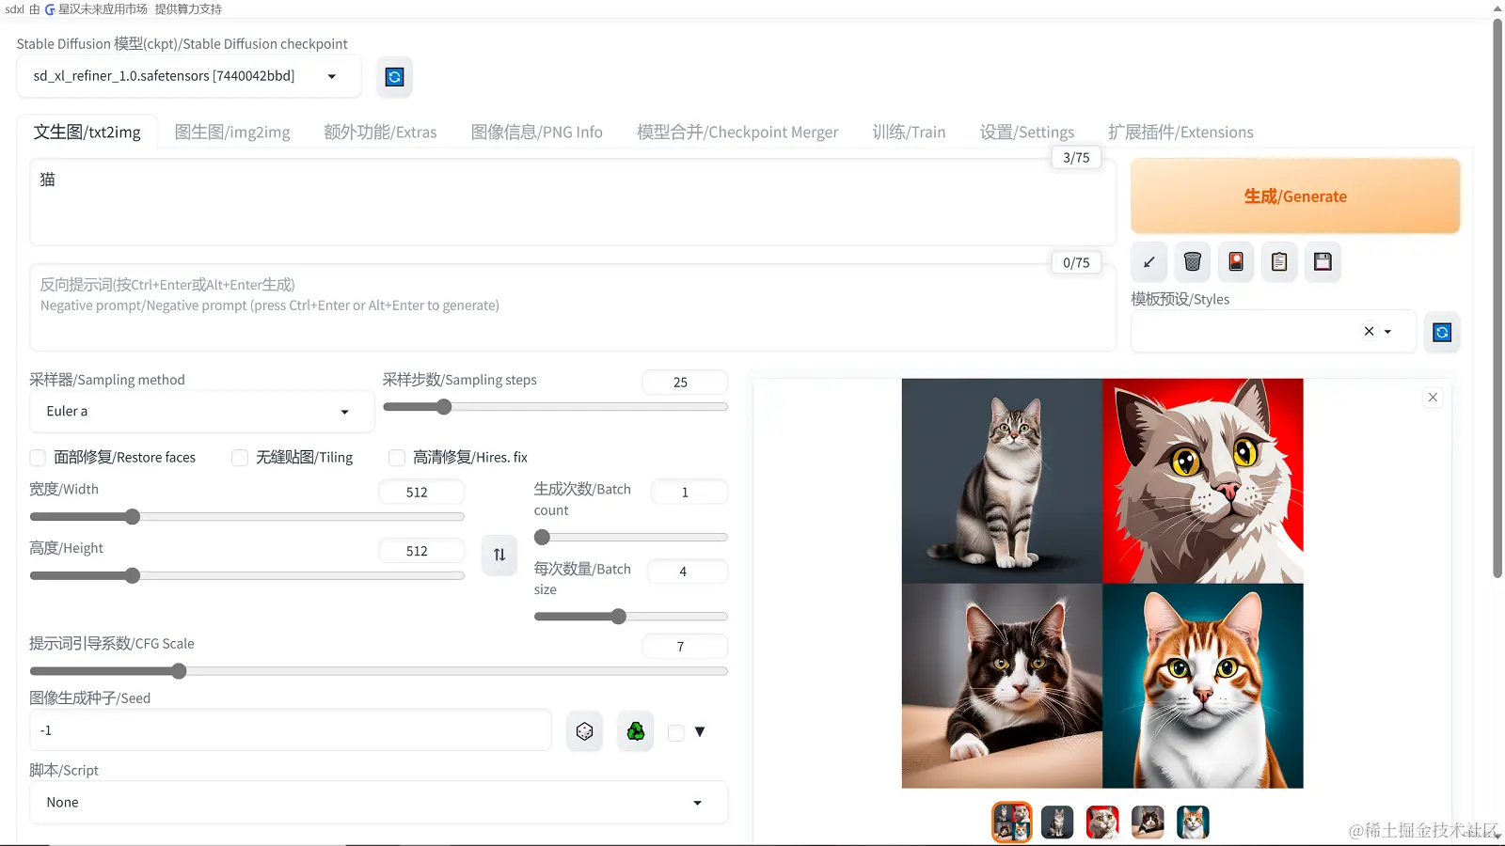Turn on 高清修复/Hires. fix
Viewport: 1505px width, 846px height.
click(x=397, y=458)
